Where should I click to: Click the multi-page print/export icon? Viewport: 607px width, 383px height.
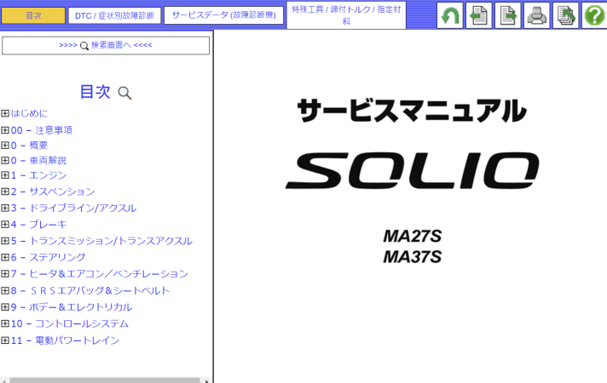click(x=565, y=15)
